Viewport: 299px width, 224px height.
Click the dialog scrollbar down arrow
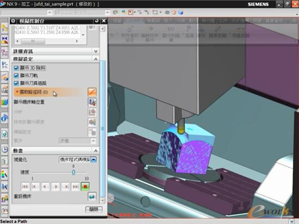(103, 201)
